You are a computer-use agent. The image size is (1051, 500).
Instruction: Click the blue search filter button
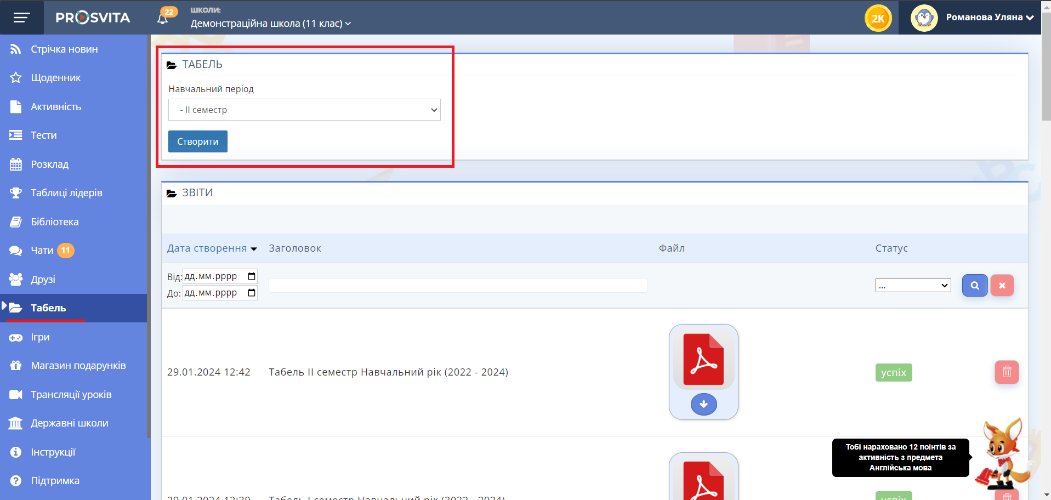[x=974, y=286]
